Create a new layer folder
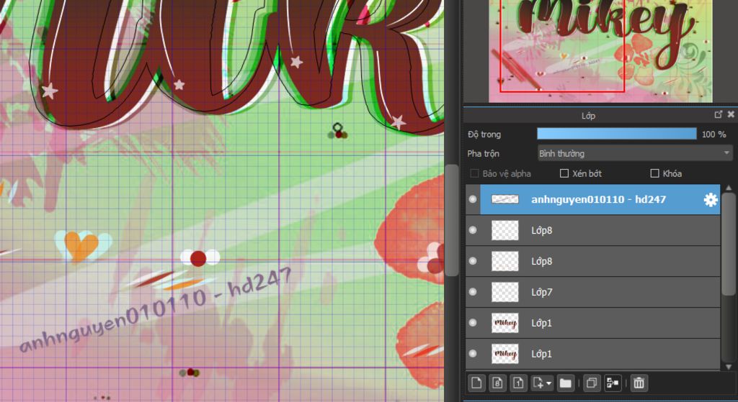738x402 pixels. coord(565,383)
